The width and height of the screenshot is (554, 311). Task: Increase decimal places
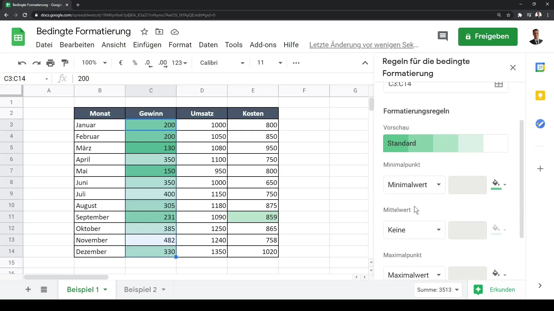pyautogui.click(x=163, y=63)
